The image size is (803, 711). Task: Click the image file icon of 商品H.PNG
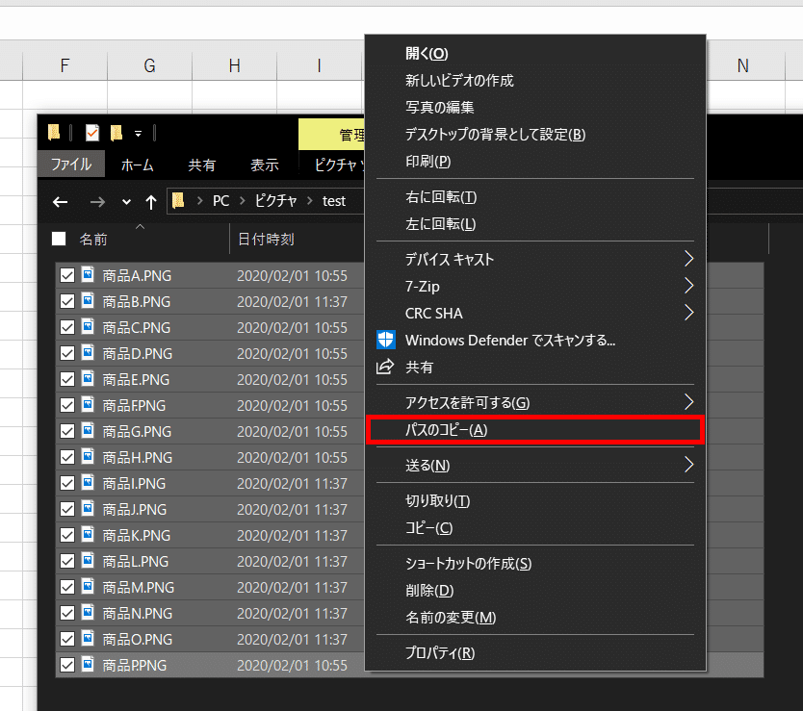[88, 457]
